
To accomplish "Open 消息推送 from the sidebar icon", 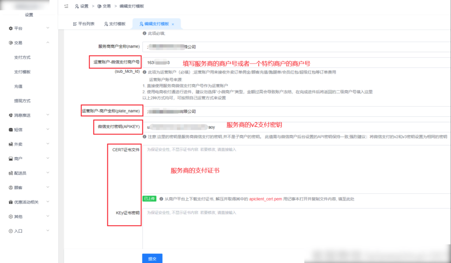I will pos(10,115).
